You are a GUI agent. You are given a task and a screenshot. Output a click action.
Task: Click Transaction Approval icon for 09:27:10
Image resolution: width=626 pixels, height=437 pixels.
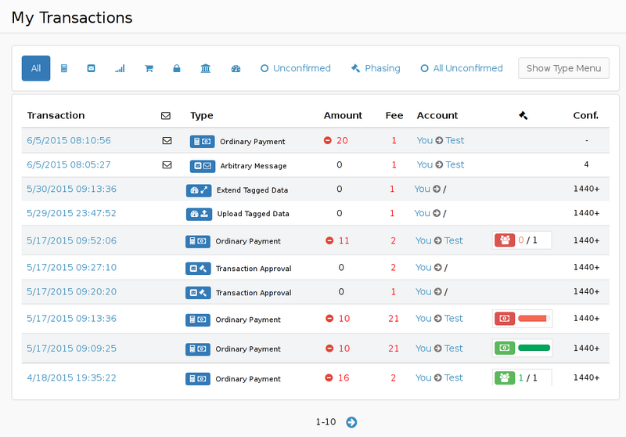point(198,269)
